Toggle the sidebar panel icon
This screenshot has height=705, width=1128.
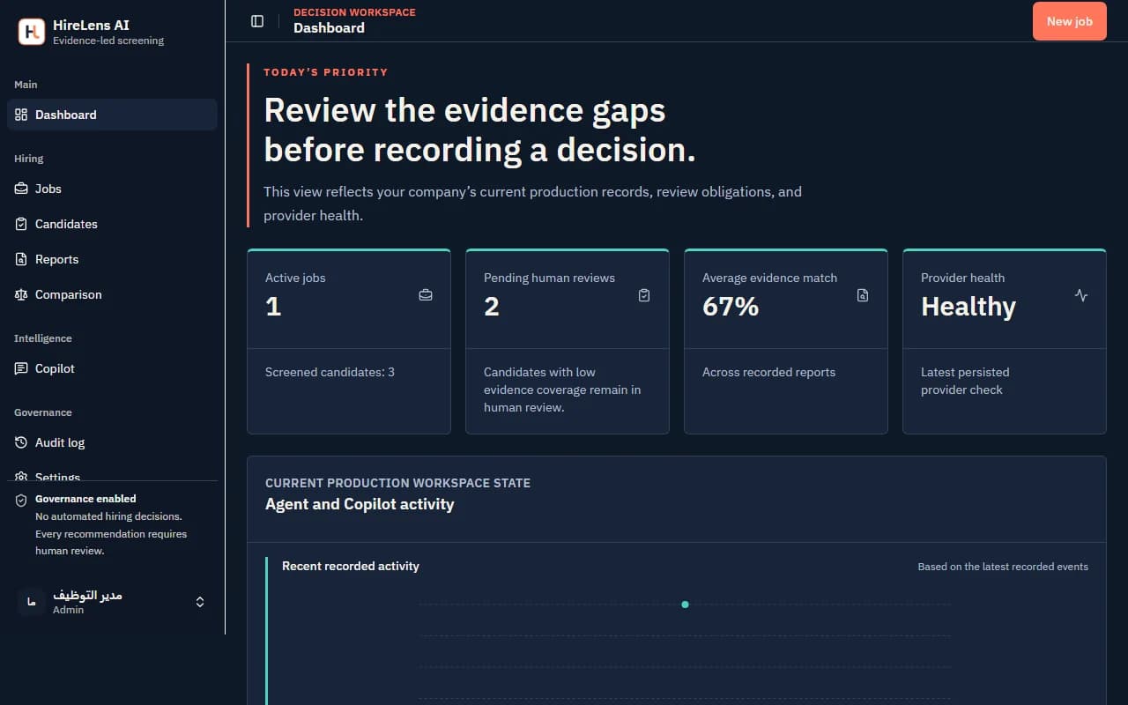(x=257, y=21)
